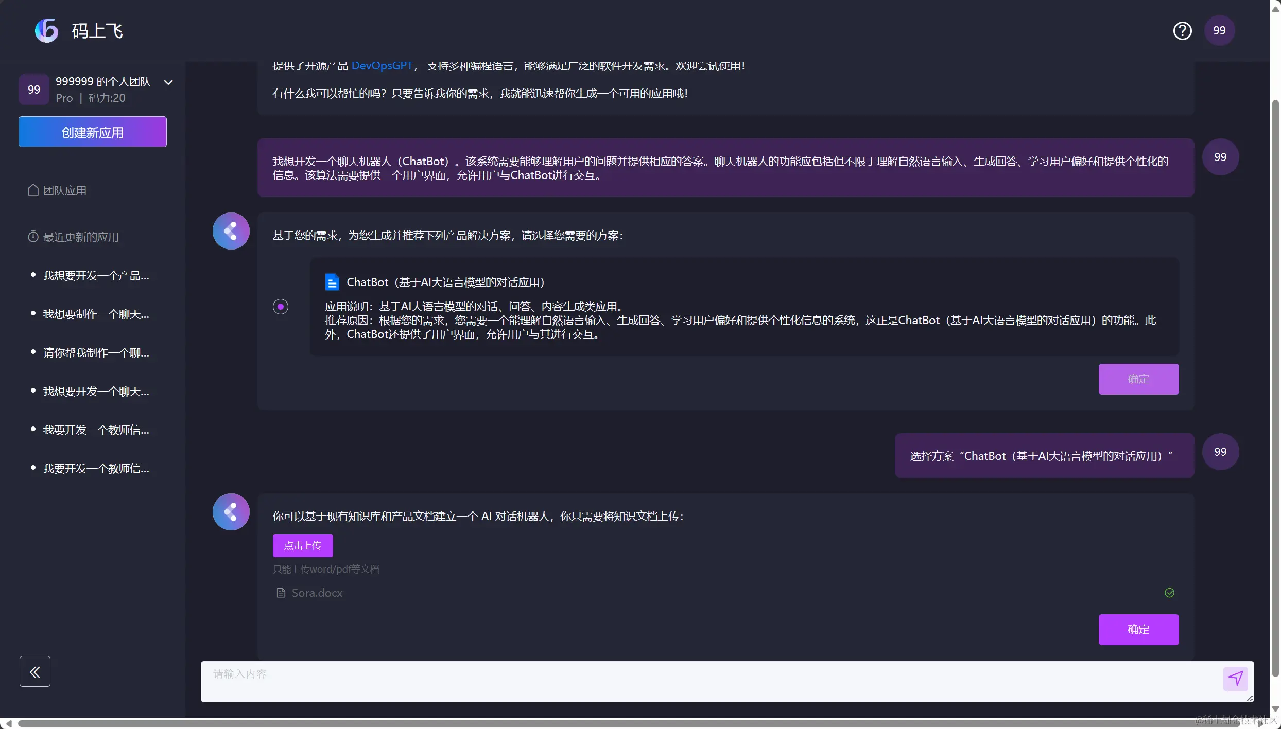Click the 创建新应用 button
The height and width of the screenshot is (729, 1281).
pyautogui.click(x=93, y=132)
